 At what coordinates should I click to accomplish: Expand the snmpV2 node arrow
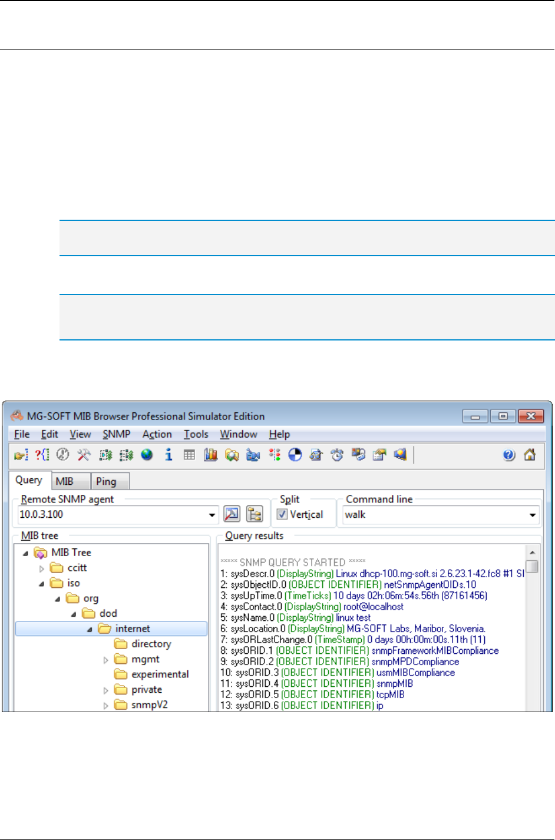[x=105, y=705]
